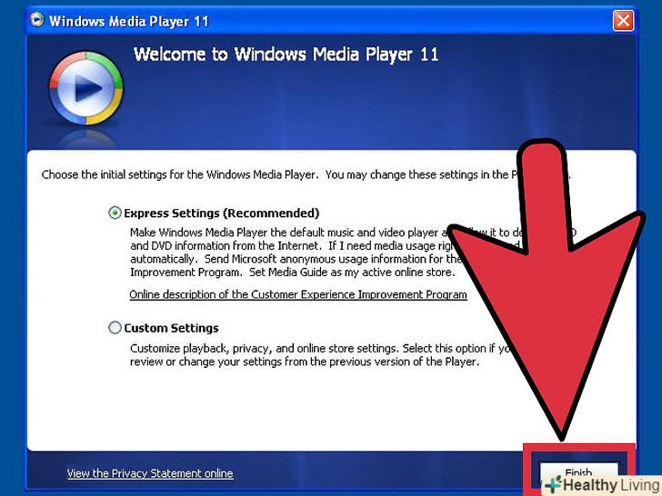Click the 'Windows Media Player 11' title bar text
The height and width of the screenshot is (496, 662).
[x=129, y=21]
